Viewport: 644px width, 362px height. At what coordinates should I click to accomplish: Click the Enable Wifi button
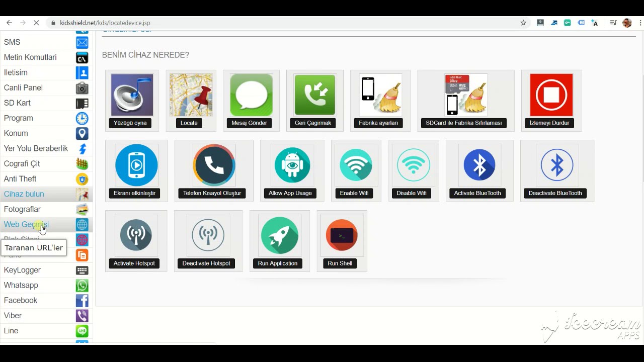click(354, 193)
